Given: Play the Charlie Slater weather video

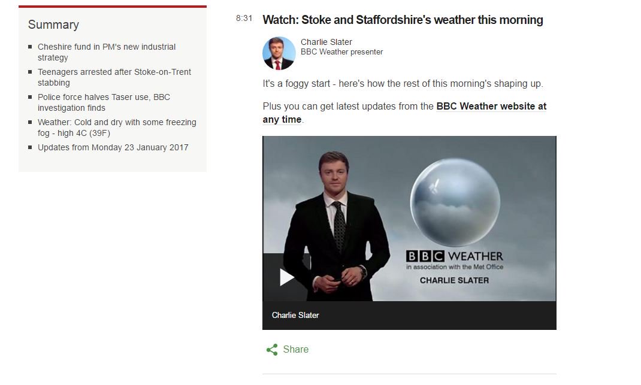Looking at the screenshot, I should pos(287,277).
